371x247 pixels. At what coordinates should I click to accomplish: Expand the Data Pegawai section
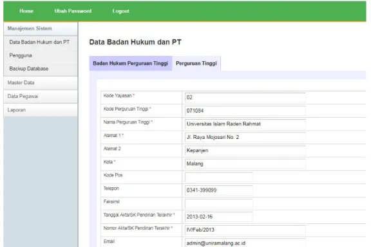[x=41, y=96]
